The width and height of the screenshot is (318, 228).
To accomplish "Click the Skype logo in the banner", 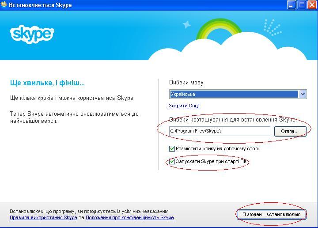I will [32, 34].
